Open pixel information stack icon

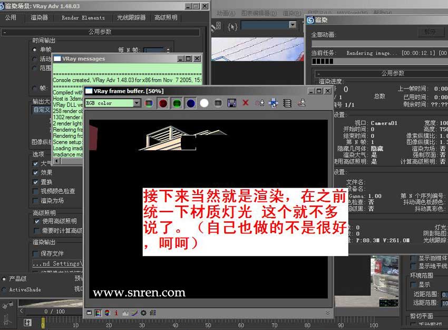287,103
